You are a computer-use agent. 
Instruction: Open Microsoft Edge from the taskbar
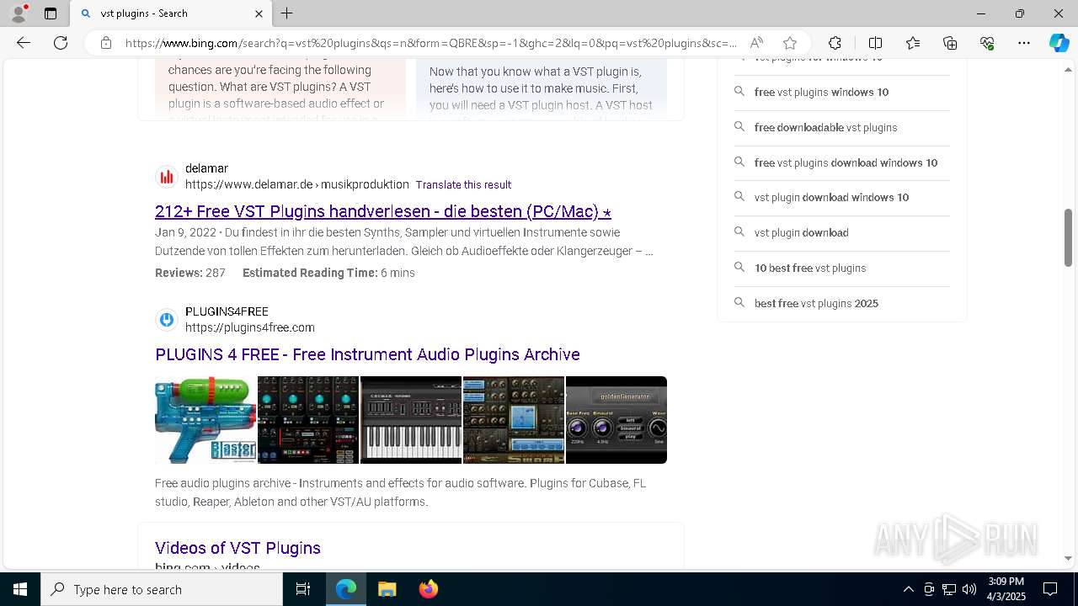(x=346, y=589)
